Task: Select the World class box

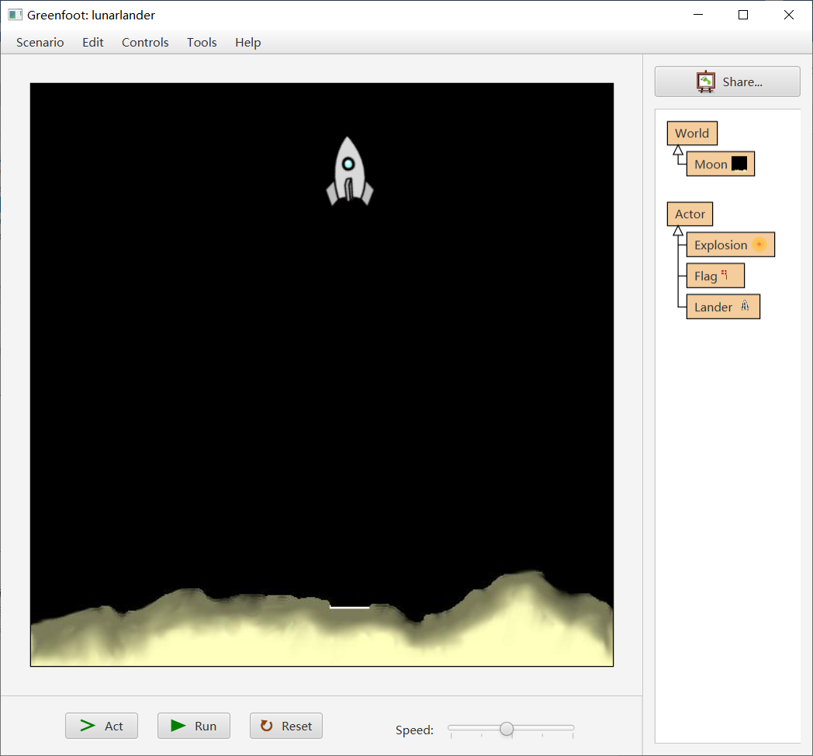Action: coord(692,134)
